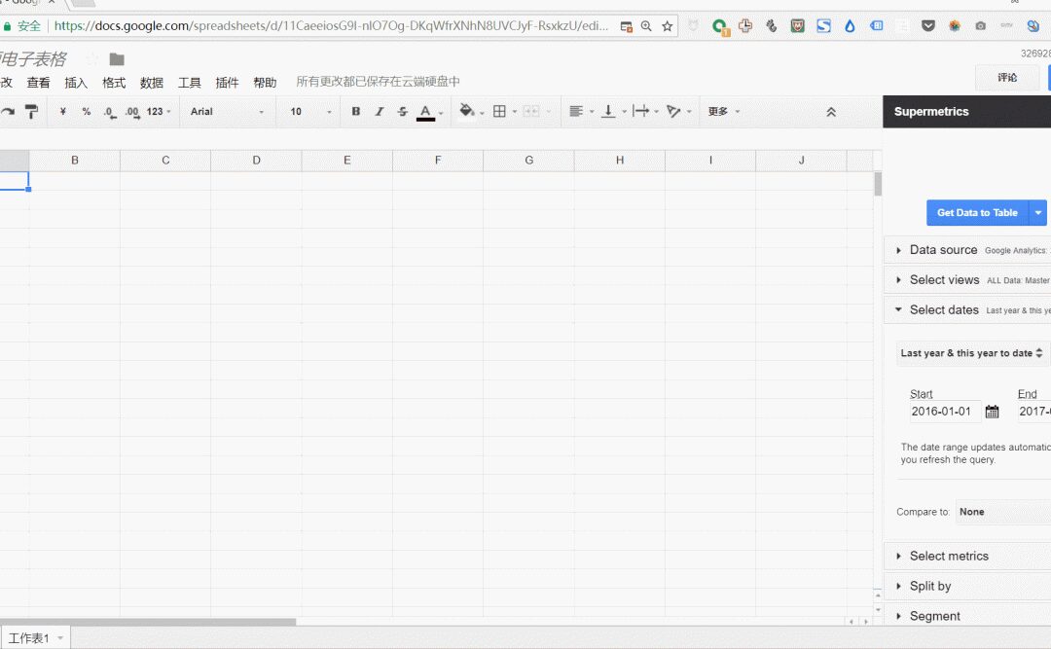The image size is (1051, 649).
Task: Open the 工具 menu
Action: (x=190, y=83)
